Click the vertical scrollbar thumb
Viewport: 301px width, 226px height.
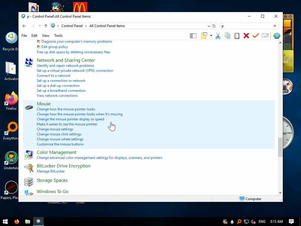[280, 147]
